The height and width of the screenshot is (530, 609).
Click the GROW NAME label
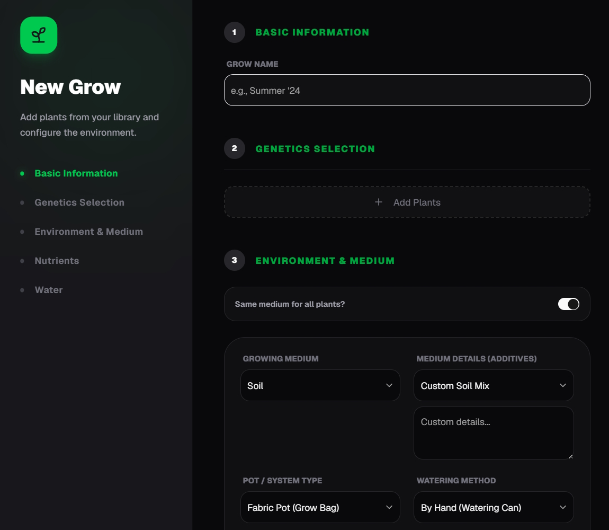(253, 64)
